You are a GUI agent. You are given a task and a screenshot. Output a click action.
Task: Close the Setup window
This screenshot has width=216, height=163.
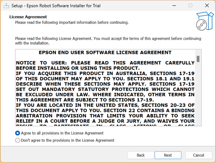click(x=207, y=5)
